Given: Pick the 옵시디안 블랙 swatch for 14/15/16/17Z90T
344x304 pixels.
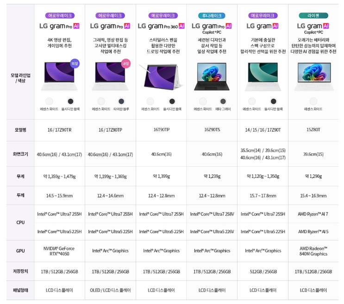Looking at the screenshot, I should [273, 101].
